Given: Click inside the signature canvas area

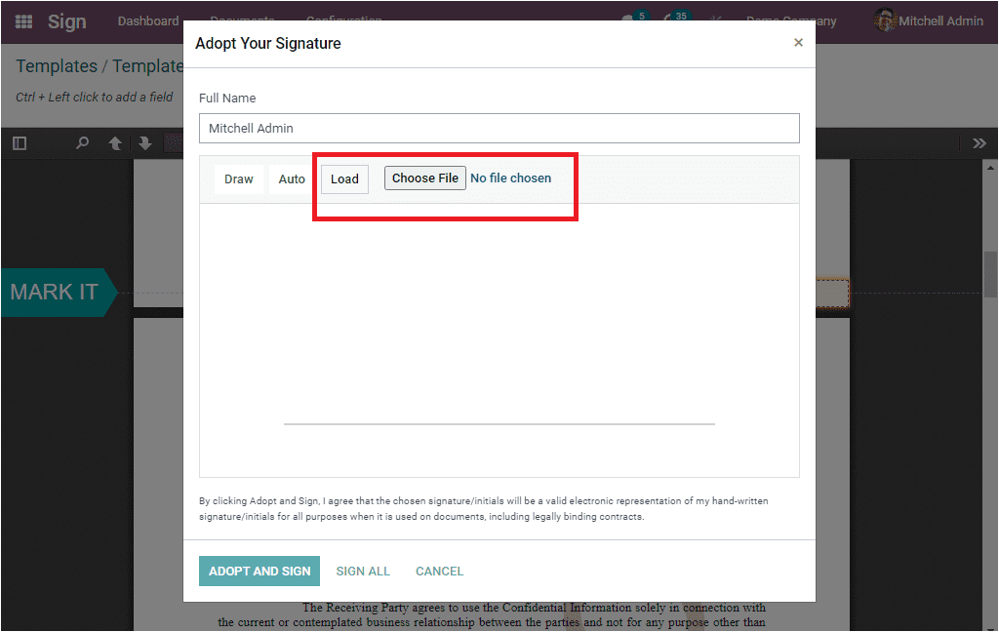Looking at the screenshot, I should (x=499, y=340).
